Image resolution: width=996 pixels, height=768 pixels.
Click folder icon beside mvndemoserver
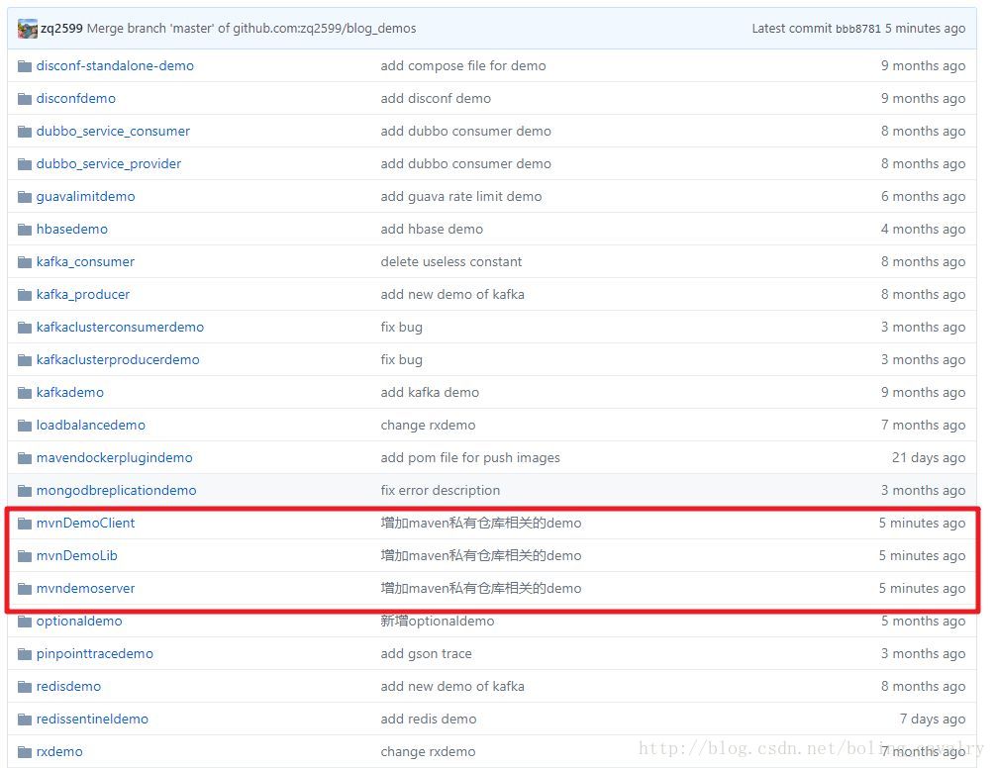click(x=25, y=589)
